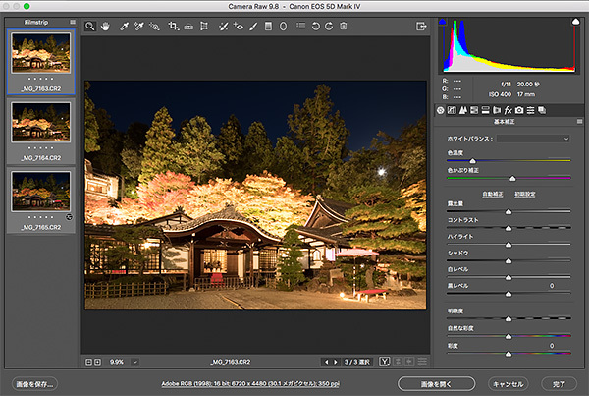Select the _MG_7163.CR2 thumbnail
589x396 pixels.
click(40, 53)
